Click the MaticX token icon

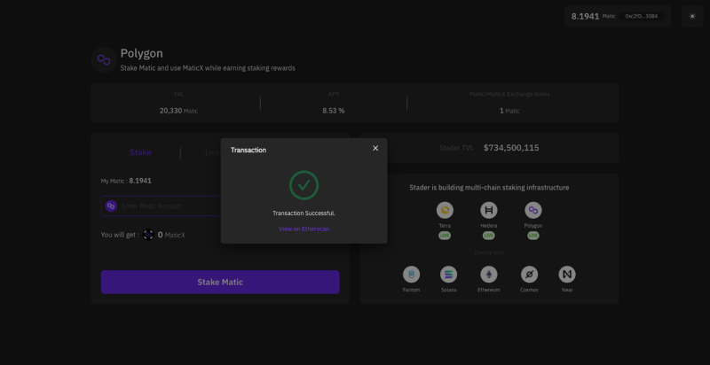tap(148, 235)
